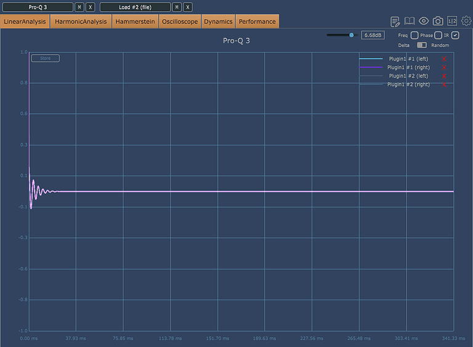The width and height of the screenshot is (473, 347).
Task: Take a snapshot with the camera icon
Action: [x=438, y=22]
